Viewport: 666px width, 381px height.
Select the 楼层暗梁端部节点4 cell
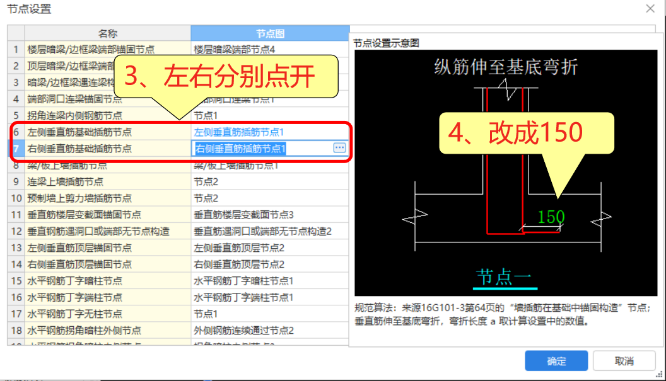click(270, 49)
